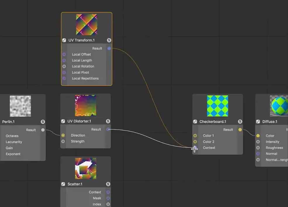The width and height of the screenshot is (288, 207).
Task: Click the Context label on Checkerboard.1
Action: pos(209,148)
